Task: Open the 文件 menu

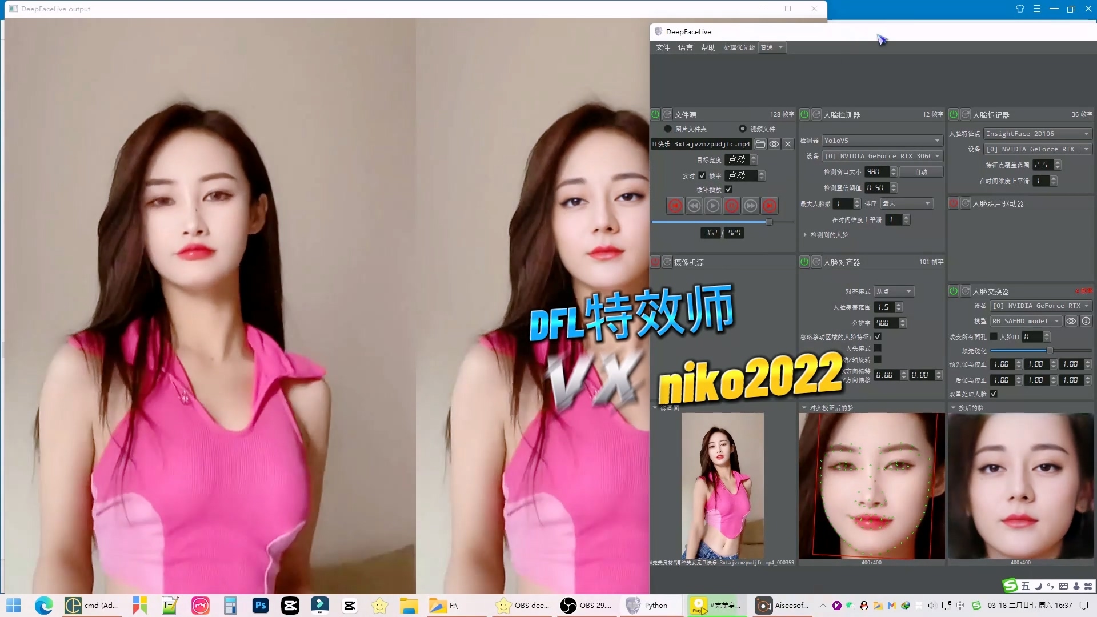Action: 663,47
